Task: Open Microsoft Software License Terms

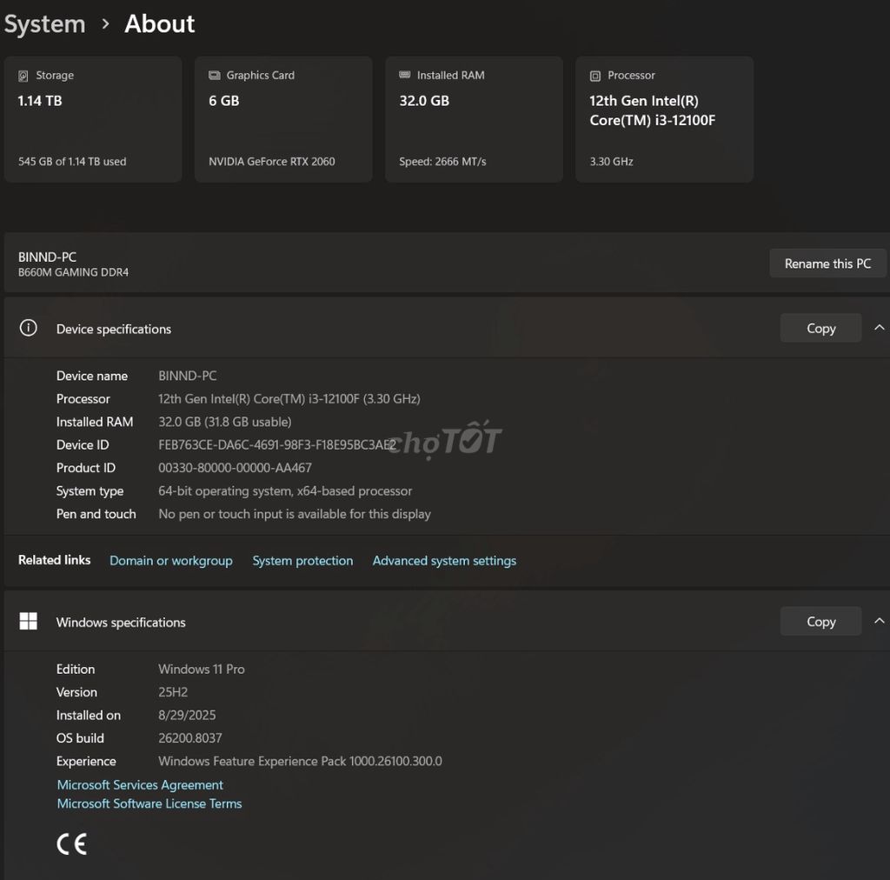Action: (149, 803)
